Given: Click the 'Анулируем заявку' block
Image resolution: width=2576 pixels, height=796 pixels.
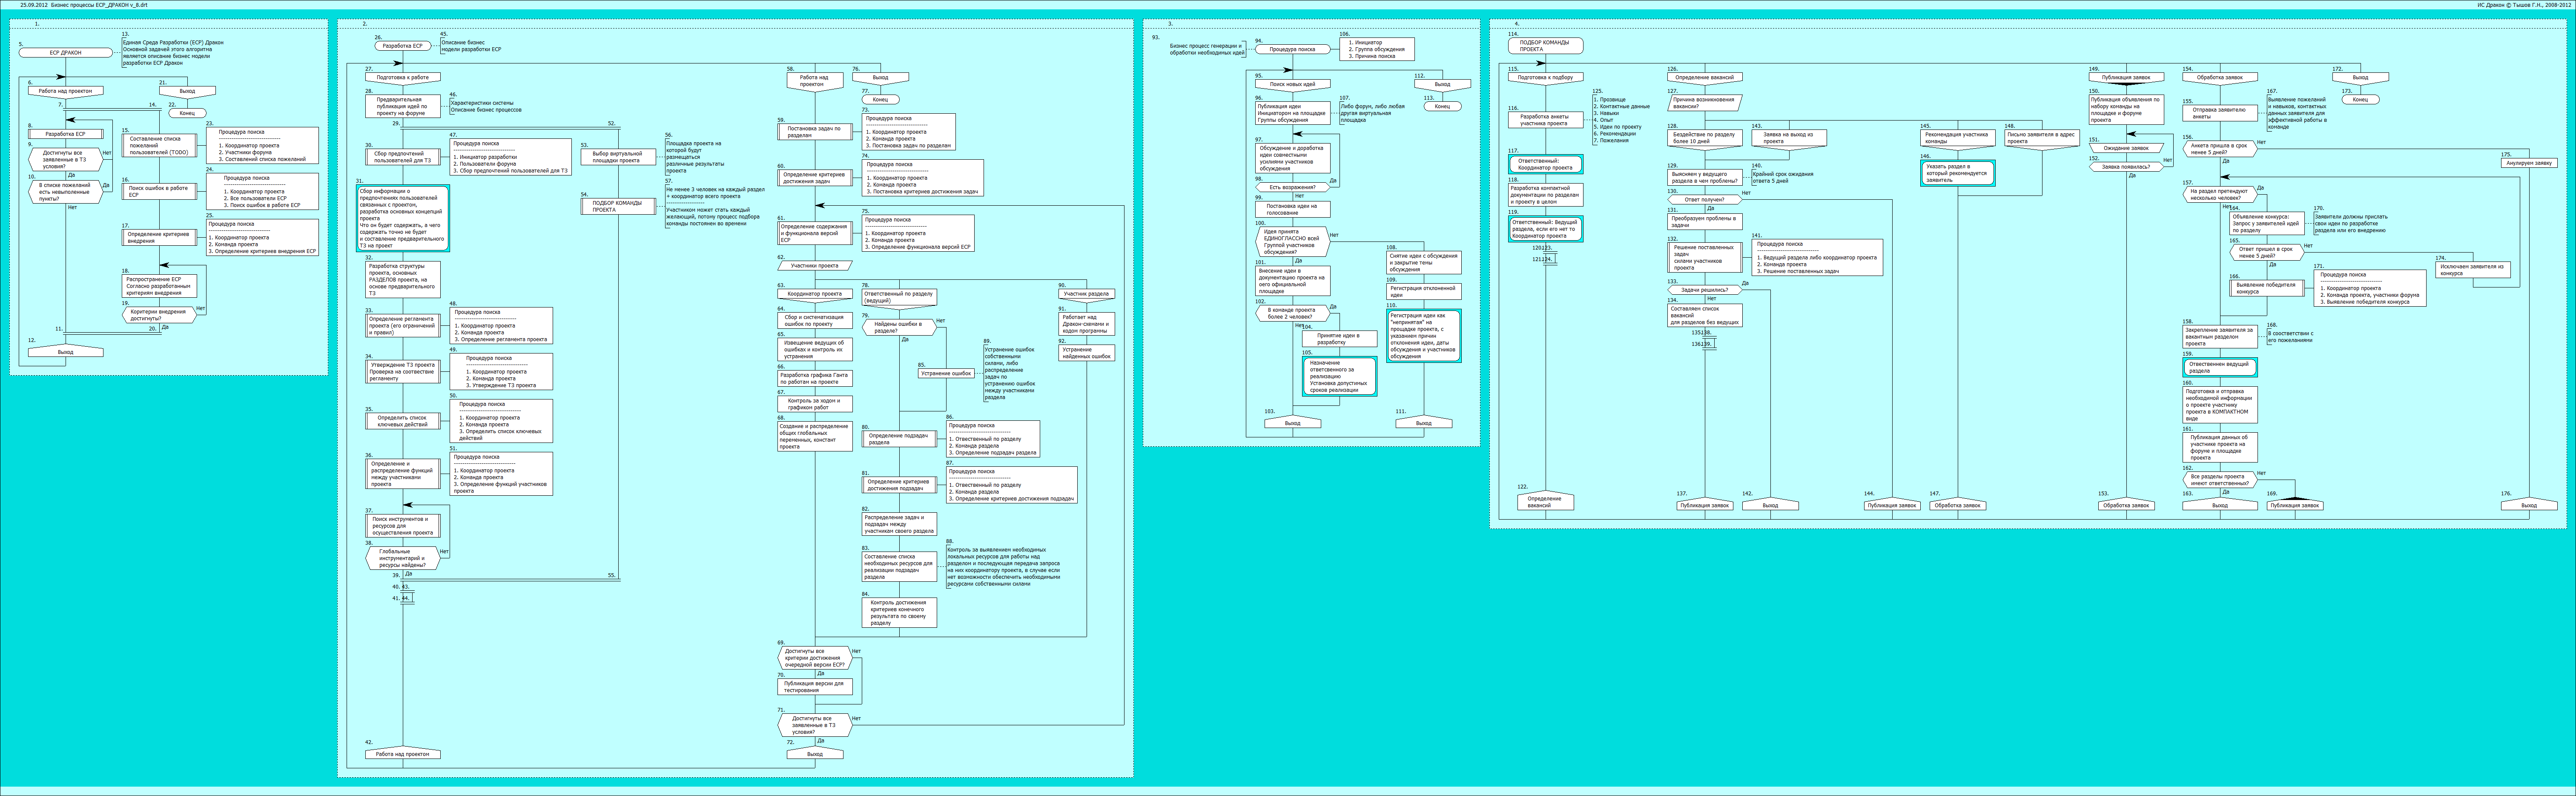Looking at the screenshot, I should pos(2529,163).
